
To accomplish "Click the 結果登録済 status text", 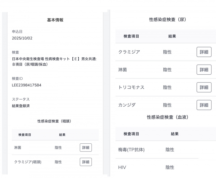I will (x=21, y=106).
